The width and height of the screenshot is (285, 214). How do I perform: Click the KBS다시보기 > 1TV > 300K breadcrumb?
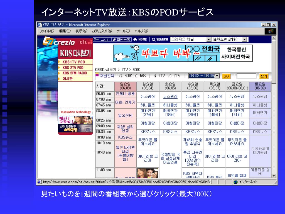[x=118, y=70]
